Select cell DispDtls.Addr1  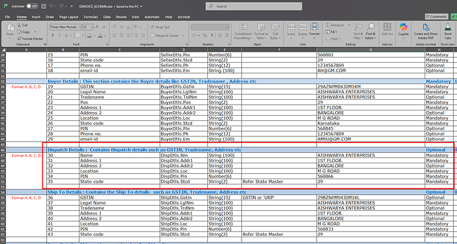tap(183, 161)
